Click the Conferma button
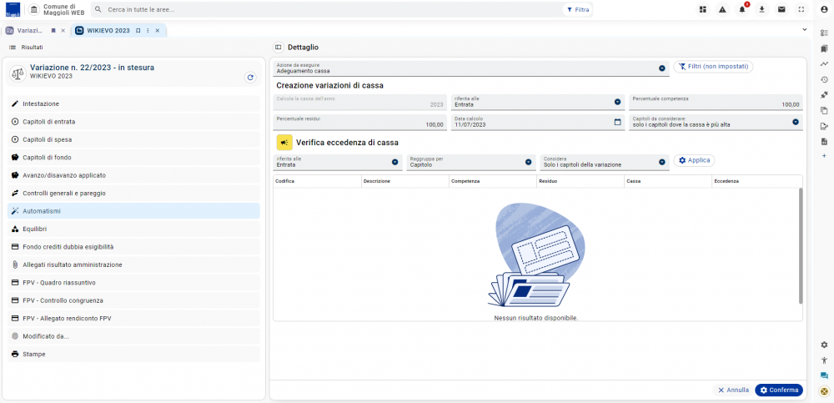 pos(779,390)
